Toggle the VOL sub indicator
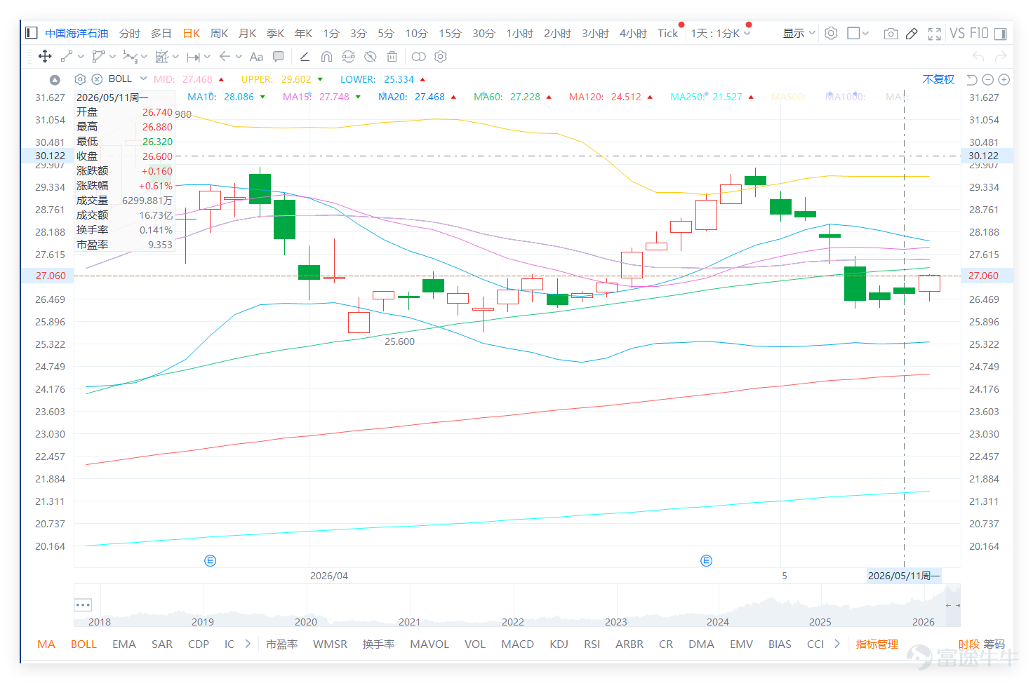The image size is (1033, 683). (x=475, y=644)
